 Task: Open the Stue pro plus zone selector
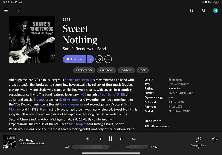pyautogui.click(x=198, y=142)
